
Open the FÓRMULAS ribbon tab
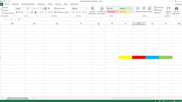click(x=41, y=4)
